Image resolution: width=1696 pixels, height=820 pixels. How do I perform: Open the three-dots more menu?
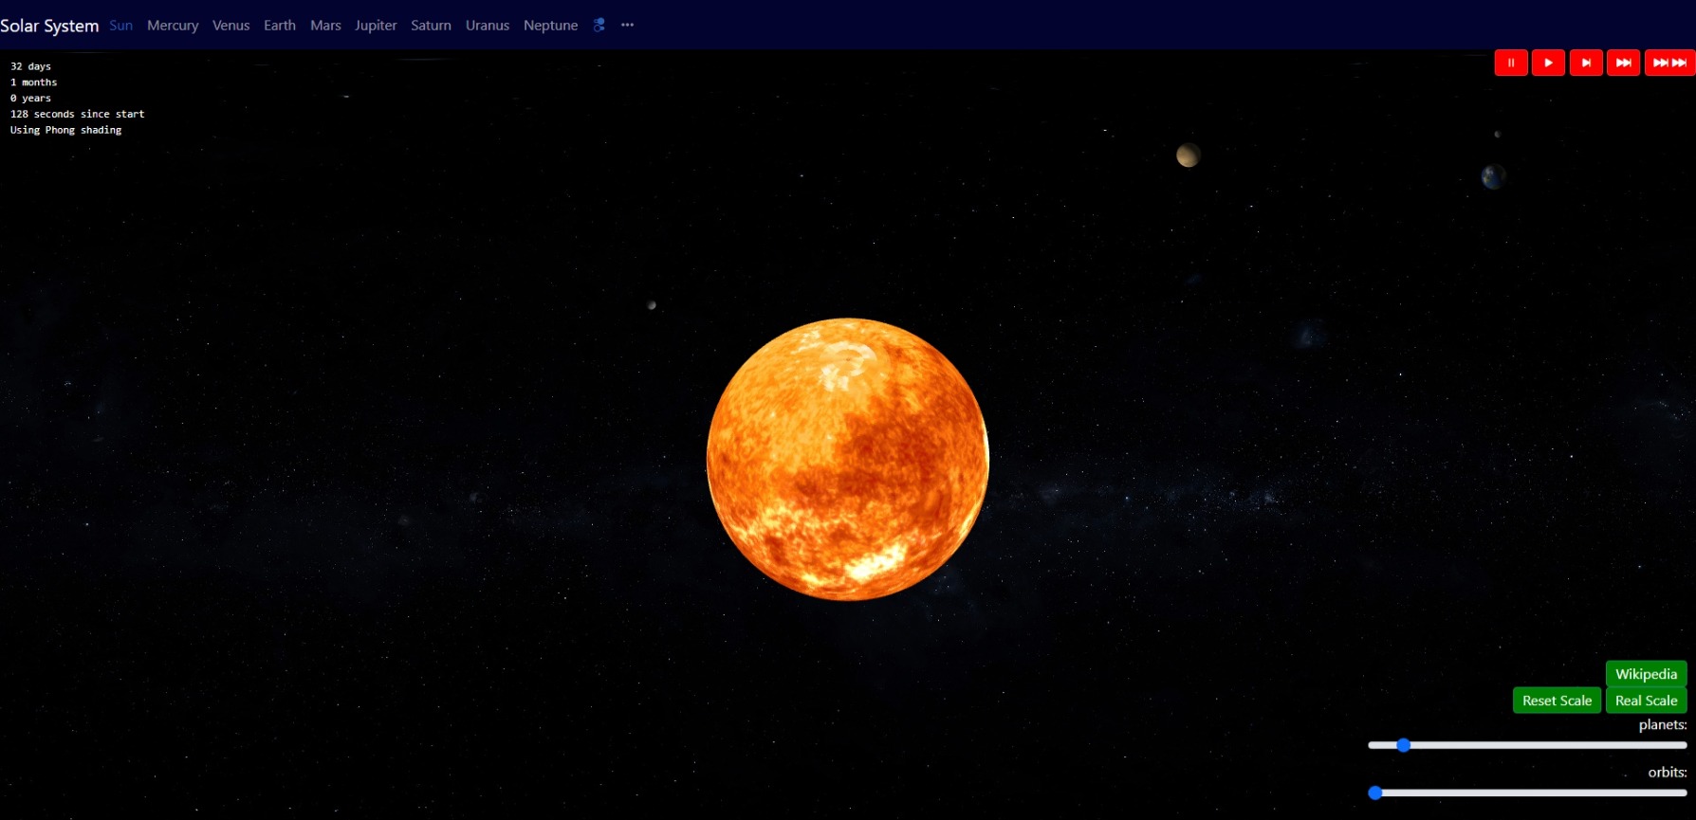point(627,26)
